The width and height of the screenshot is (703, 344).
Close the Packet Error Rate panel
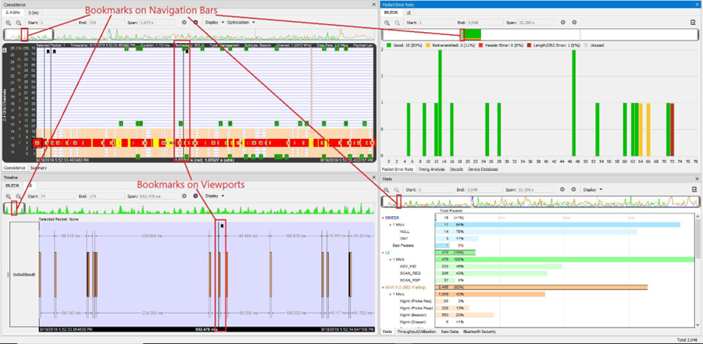point(699,4)
